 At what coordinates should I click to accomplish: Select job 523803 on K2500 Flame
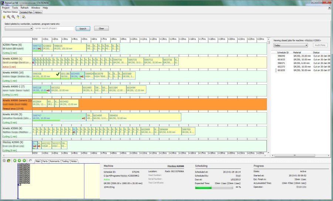48,47
